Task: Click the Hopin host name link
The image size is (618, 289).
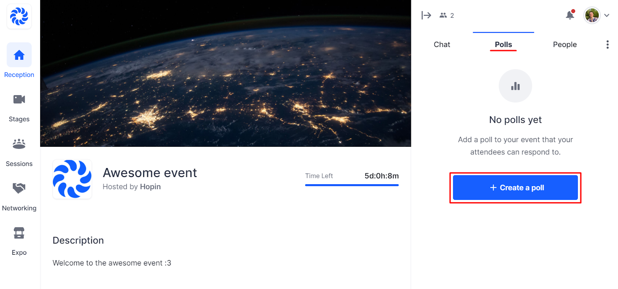Action: [150, 187]
